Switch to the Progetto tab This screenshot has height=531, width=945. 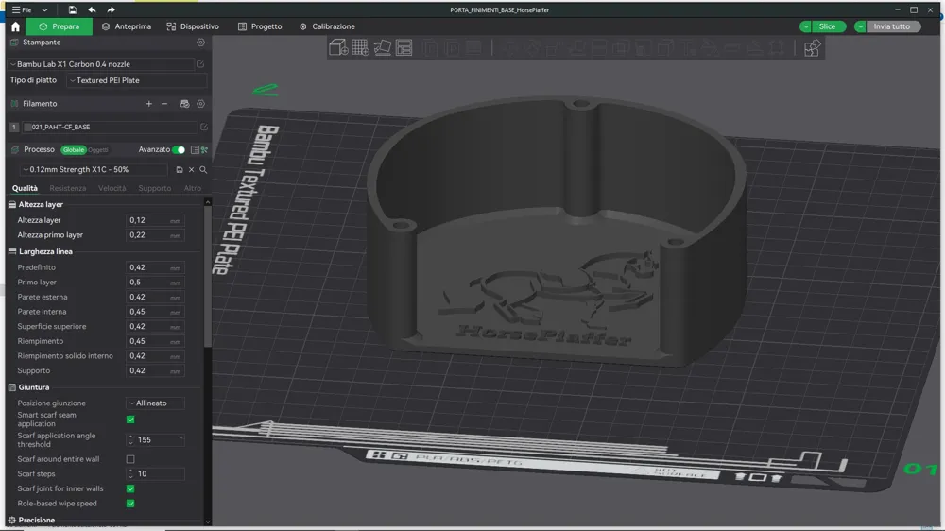coord(260,26)
